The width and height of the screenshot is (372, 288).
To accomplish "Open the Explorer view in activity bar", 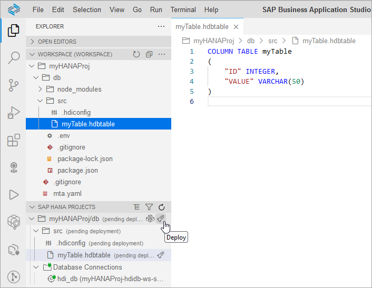I will tap(14, 31).
